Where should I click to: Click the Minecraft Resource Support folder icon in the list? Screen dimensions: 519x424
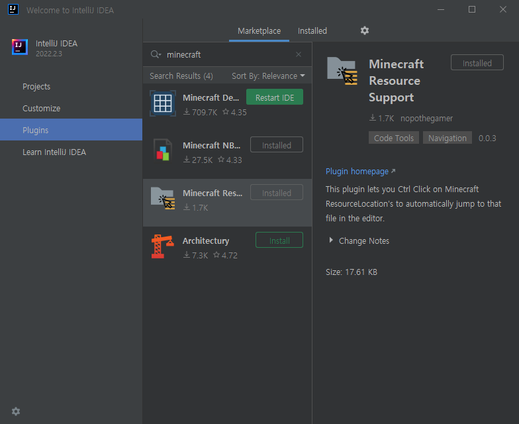[163, 198]
